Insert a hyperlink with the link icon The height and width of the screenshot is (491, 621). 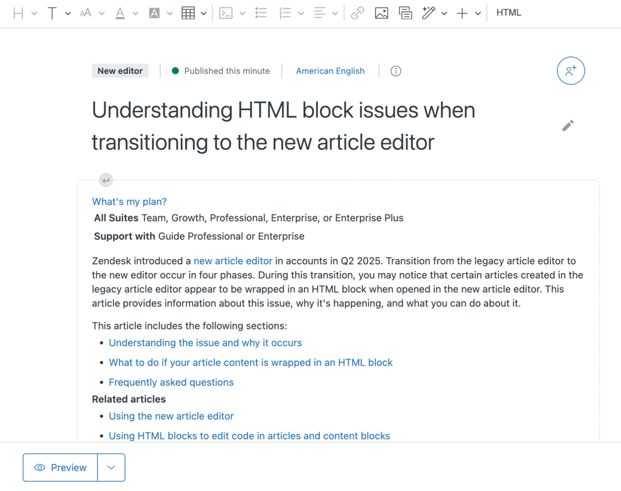[357, 13]
